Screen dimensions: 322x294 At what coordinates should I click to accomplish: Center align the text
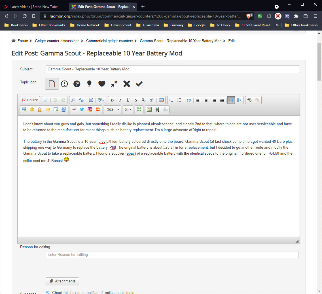206,100
